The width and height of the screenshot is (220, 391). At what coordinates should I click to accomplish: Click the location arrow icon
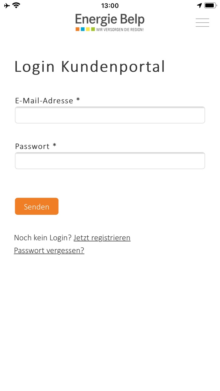200,5
